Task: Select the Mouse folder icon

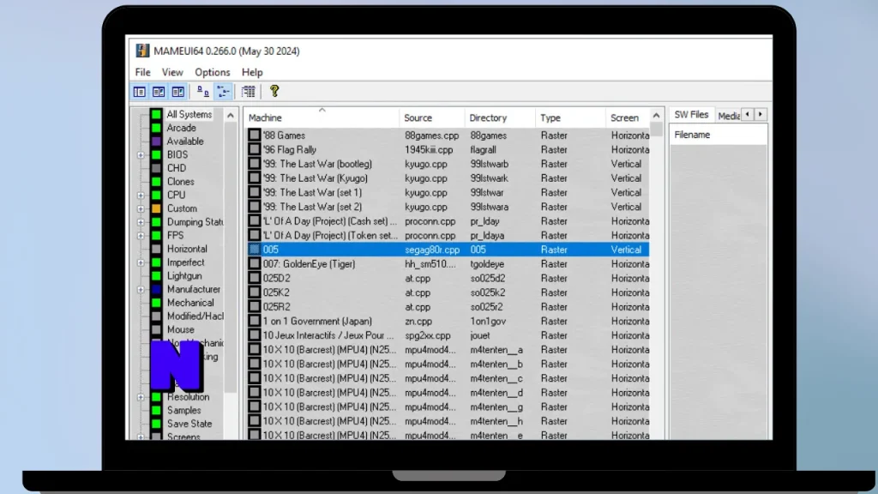Action: pyautogui.click(x=156, y=329)
